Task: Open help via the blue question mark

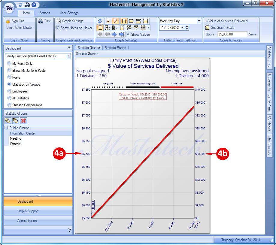Action: point(34,5)
